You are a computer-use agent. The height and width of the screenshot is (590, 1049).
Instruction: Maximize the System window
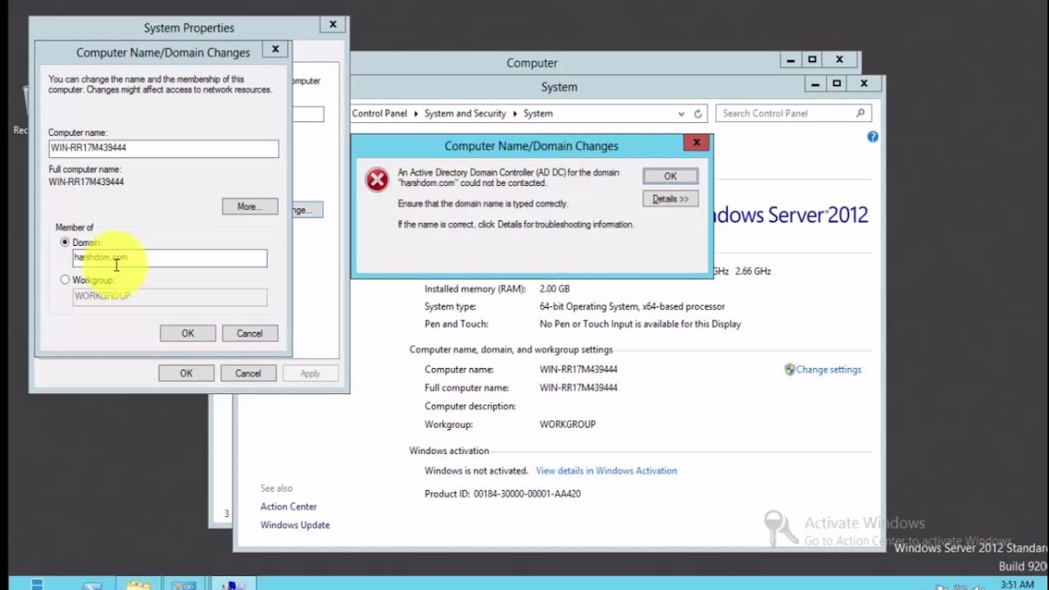pos(837,84)
